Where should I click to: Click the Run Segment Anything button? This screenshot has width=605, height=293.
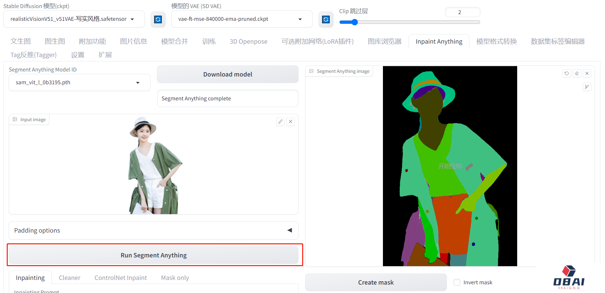tap(153, 255)
